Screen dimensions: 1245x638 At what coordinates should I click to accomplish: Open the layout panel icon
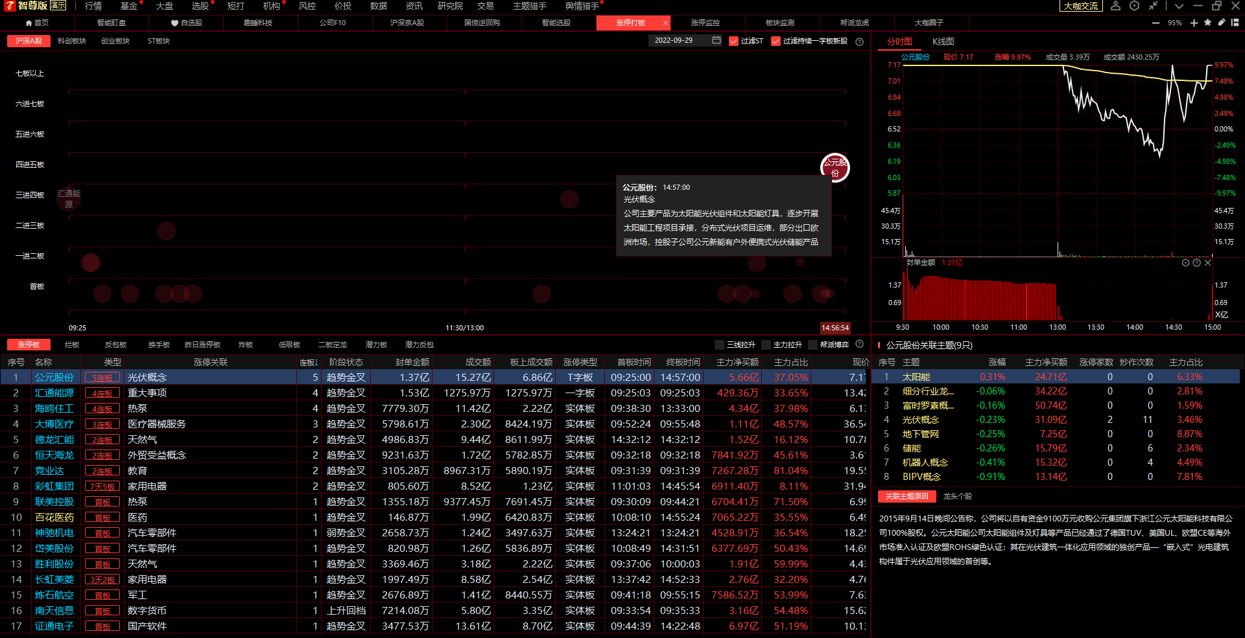[x=1235, y=23]
